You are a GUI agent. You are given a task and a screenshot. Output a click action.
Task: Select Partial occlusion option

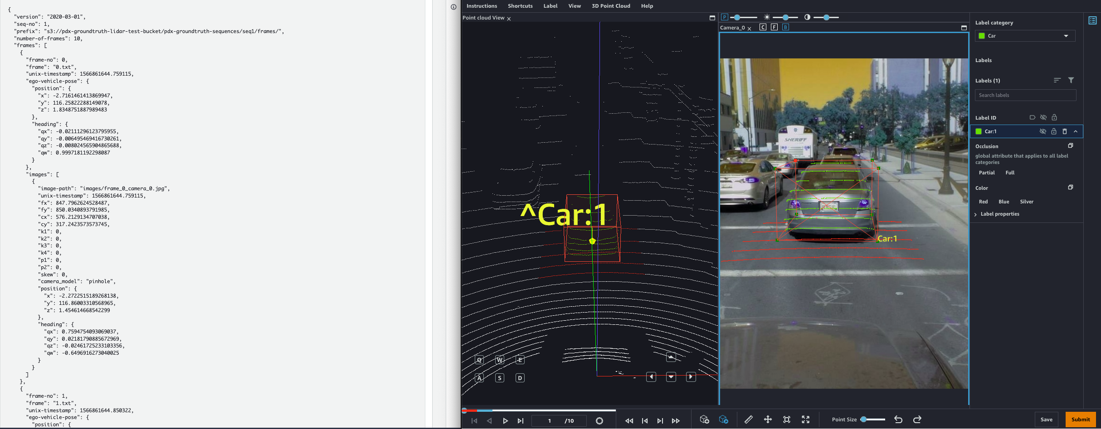(x=986, y=173)
